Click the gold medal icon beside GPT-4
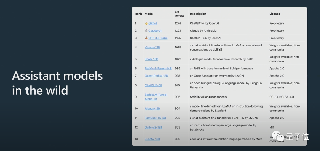This screenshot has width=320, height=151. 146,23
